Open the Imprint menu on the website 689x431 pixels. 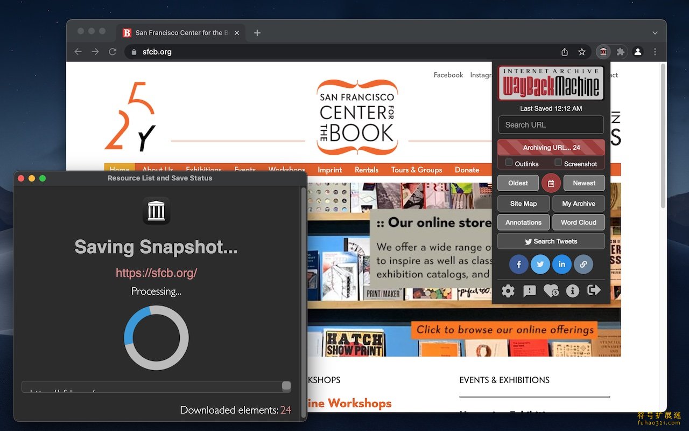point(329,170)
